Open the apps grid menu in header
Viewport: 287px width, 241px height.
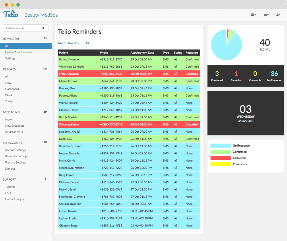pyautogui.click(x=253, y=15)
